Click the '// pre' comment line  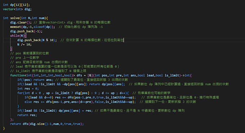pyautogui.click(x=24, y=58)
